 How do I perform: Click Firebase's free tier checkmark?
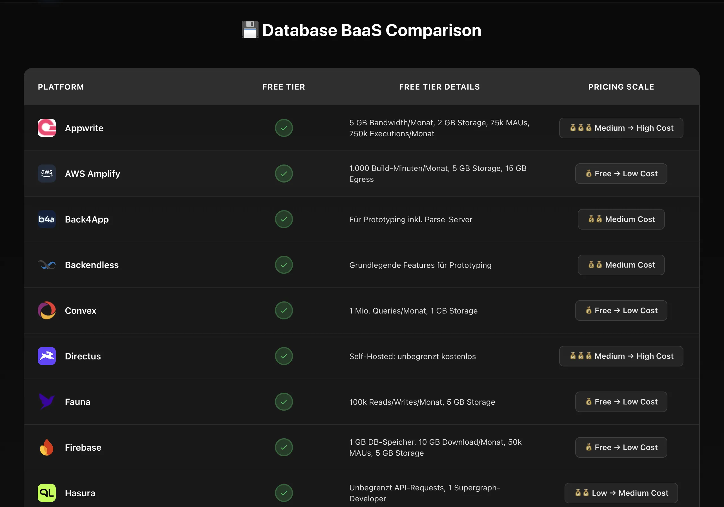284,447
